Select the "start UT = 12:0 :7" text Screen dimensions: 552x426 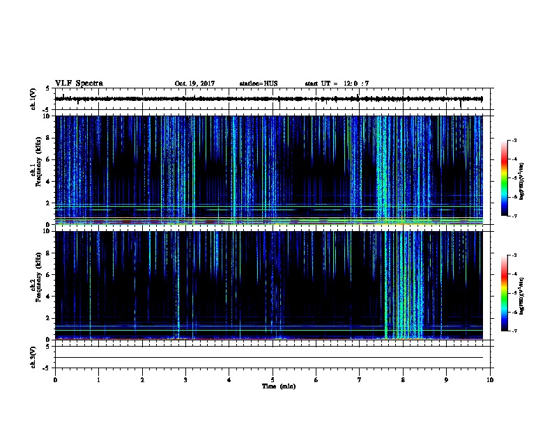point(337,84)
